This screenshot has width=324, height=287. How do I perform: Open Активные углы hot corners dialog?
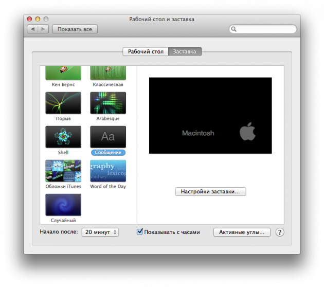pos(242,232)
